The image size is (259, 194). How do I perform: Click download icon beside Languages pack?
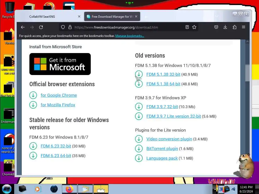coord(139,158)
